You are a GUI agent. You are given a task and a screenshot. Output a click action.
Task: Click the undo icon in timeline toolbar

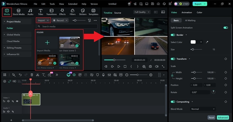(20, 75)
